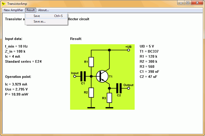
Task: Click the 'R2 = 300 k' result
Action: pyautogui.click(x=148, y=61)
